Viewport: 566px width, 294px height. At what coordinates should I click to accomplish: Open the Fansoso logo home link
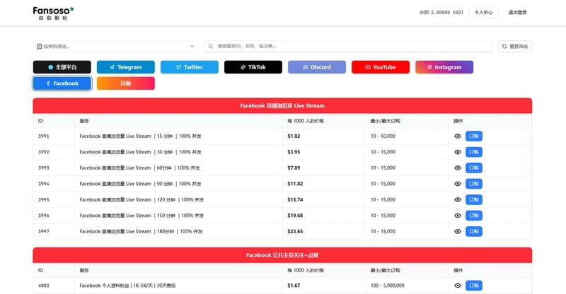[x=53, y=13]
